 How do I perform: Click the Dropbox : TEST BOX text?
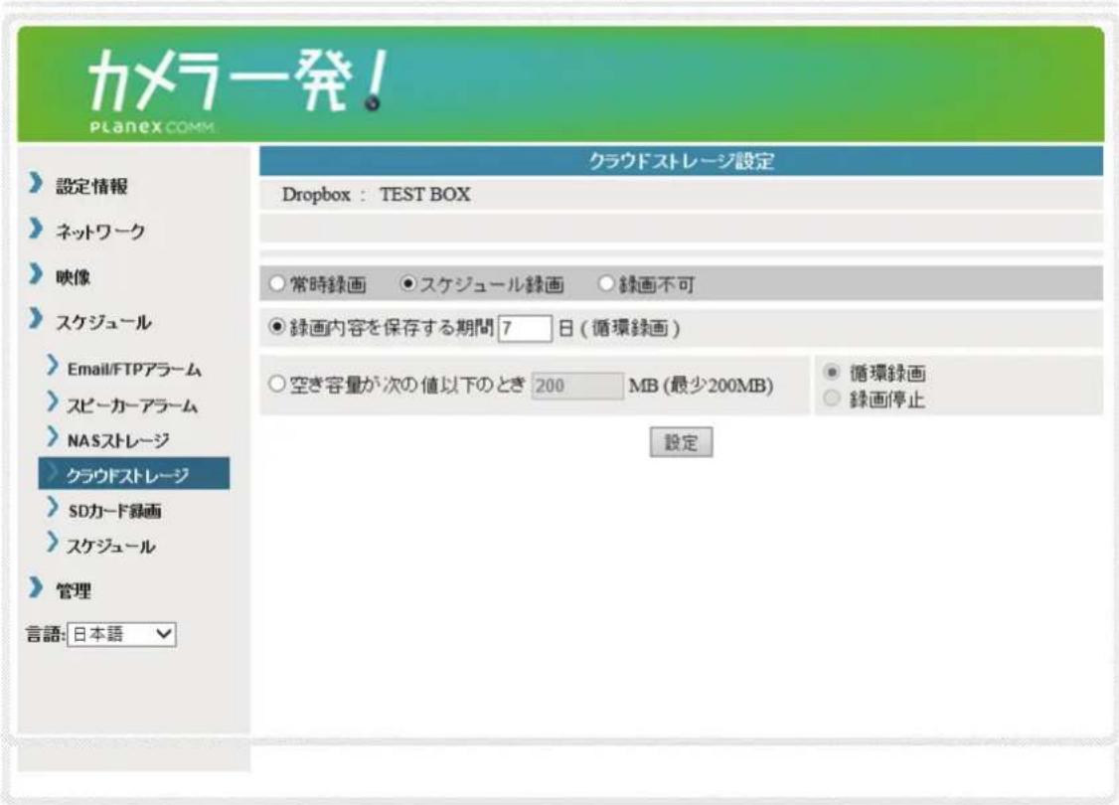click(376, 195)
